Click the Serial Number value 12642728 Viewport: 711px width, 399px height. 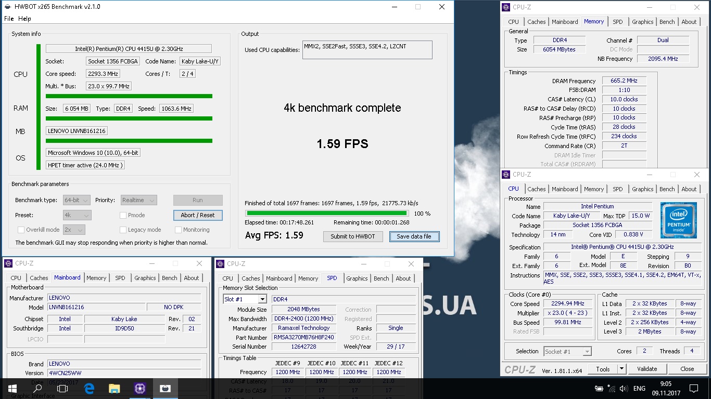[x=304, y=347]
